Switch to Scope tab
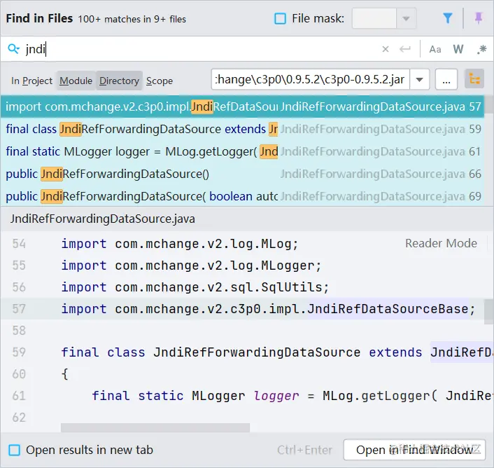The width and height of the screenshot is (494, 468). tap(160, 81)
